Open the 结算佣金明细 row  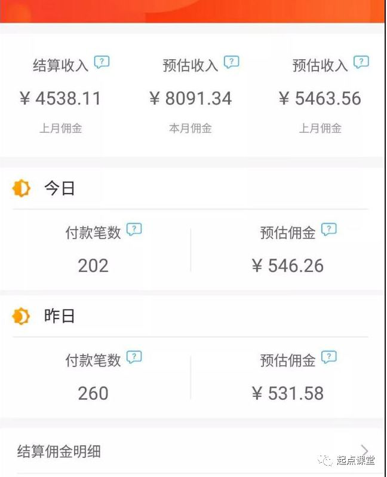[x=193, y=451]
